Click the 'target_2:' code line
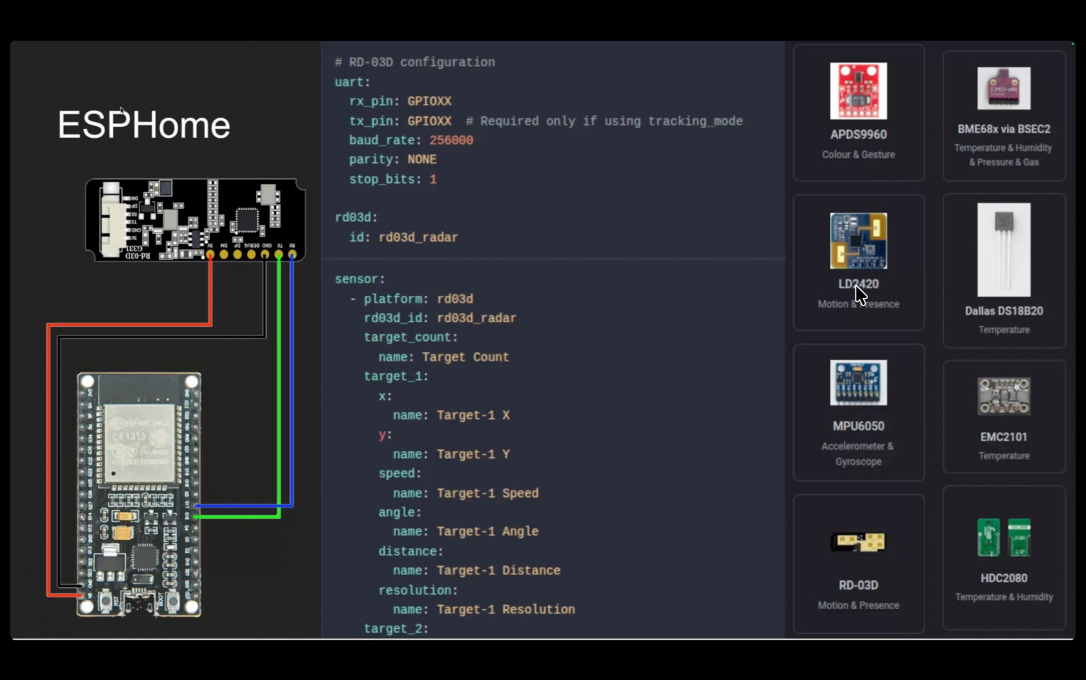This screenshot has height=680, width=1086. [x=396, y=628]
